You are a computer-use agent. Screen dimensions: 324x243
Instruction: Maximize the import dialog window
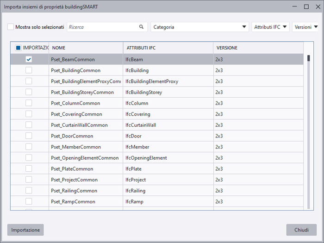pos(306,6)
